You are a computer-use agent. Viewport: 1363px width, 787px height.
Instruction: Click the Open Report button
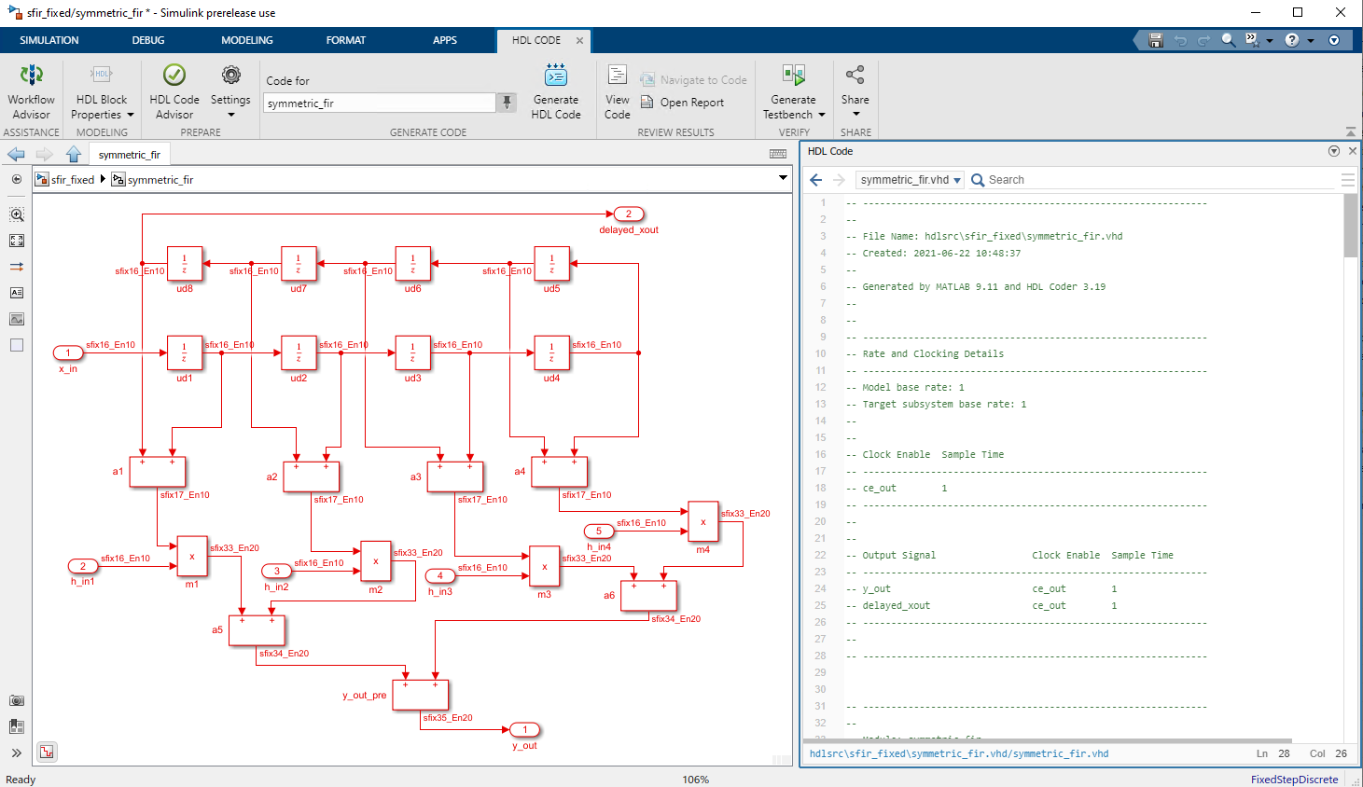(694, 104)
